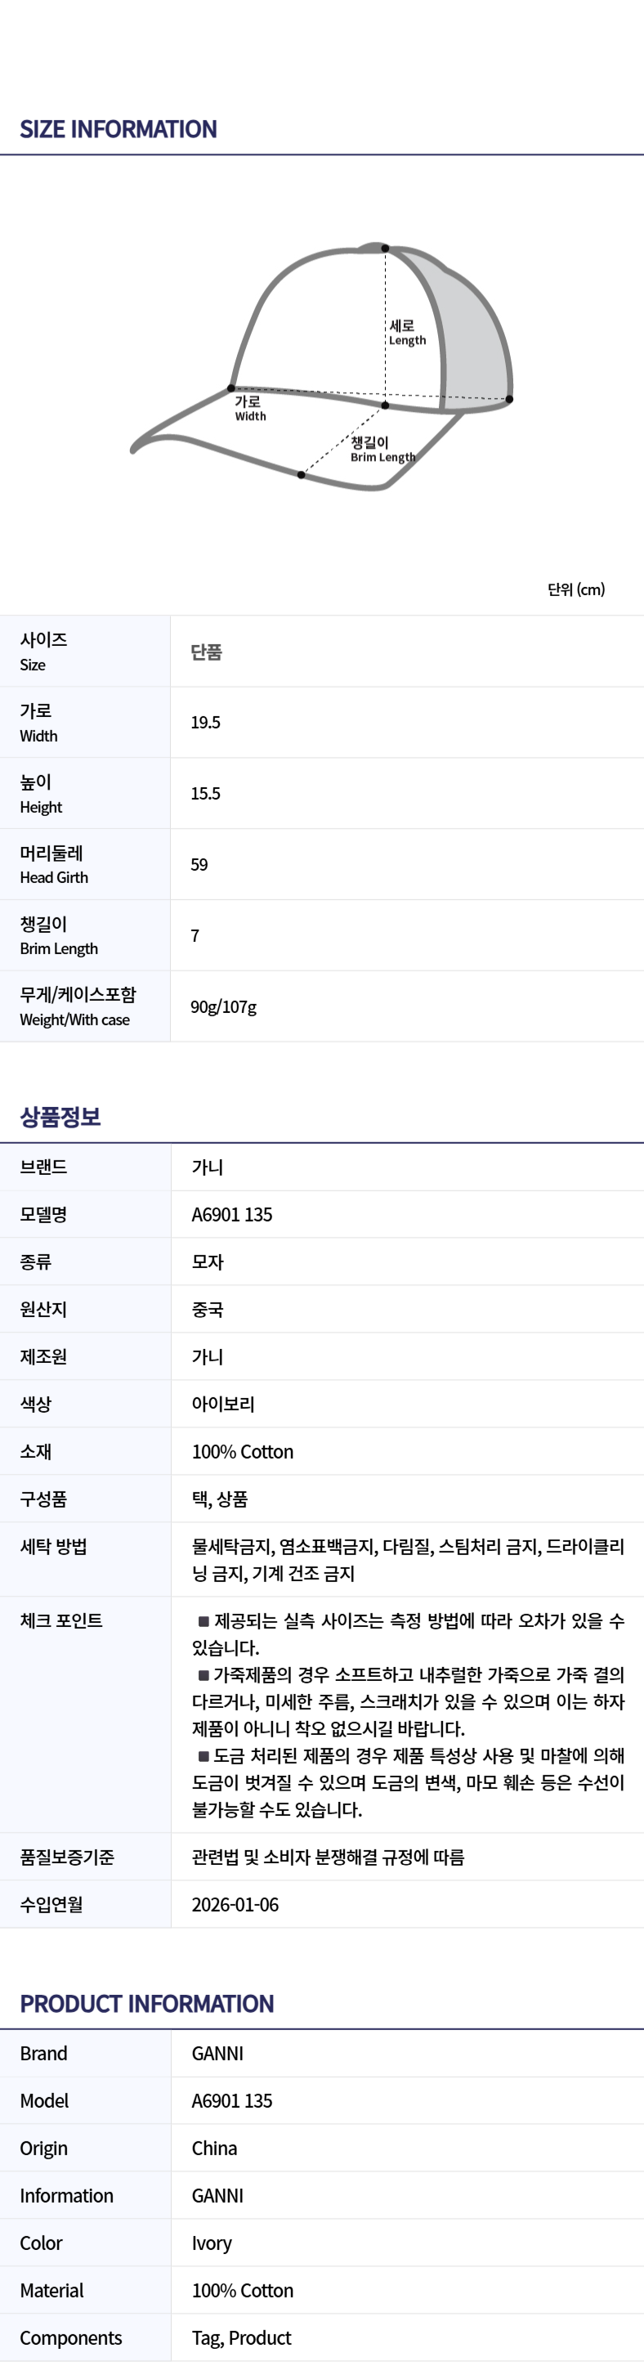Click the PRODUCT INFORMATION heading
The image size is (644, 2362).
click(x=146, y=2003)
